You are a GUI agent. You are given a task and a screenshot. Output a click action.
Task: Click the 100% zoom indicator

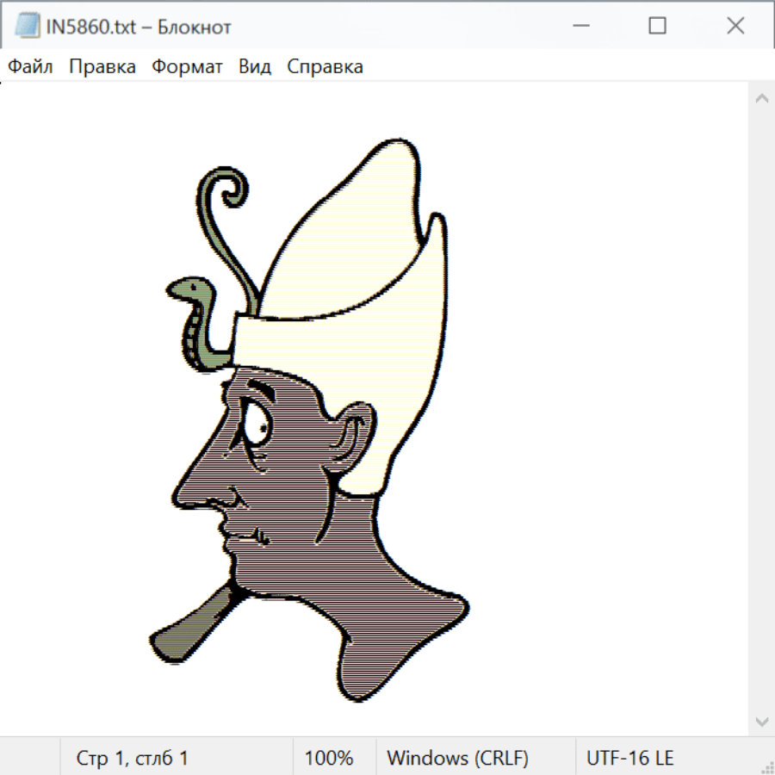[329, 758]
